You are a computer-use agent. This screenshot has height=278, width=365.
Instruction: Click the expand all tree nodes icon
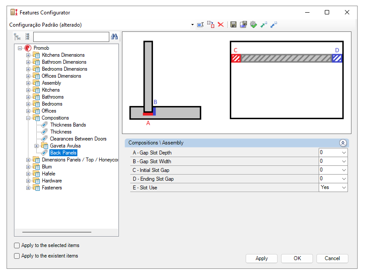pyautogui.click(x=17, y=37)
